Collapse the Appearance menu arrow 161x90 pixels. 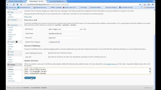click(x=21, y=25)
